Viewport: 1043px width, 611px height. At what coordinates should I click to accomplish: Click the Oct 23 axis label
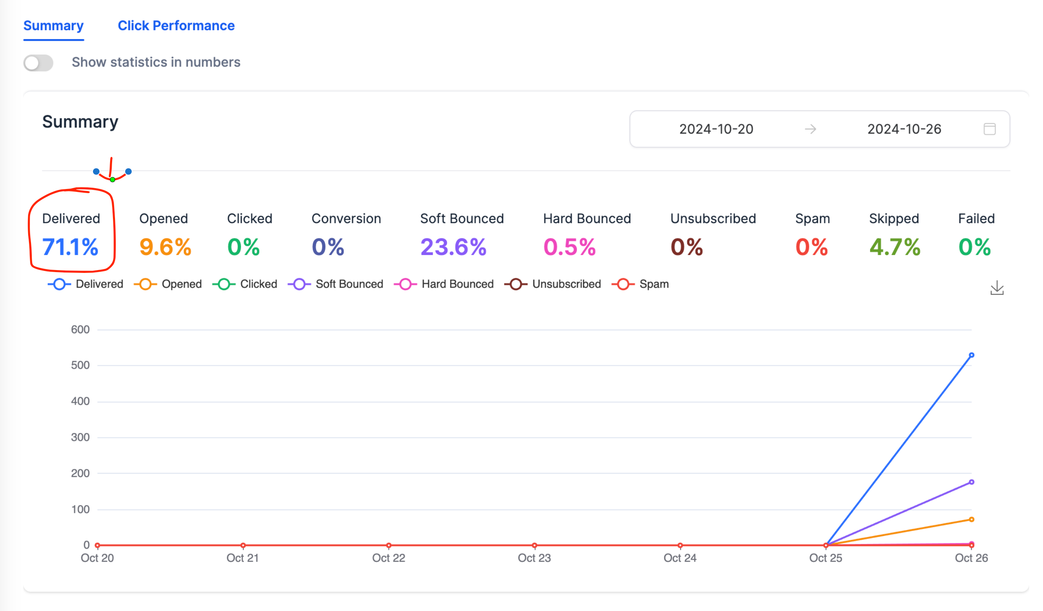click(534, 558)
